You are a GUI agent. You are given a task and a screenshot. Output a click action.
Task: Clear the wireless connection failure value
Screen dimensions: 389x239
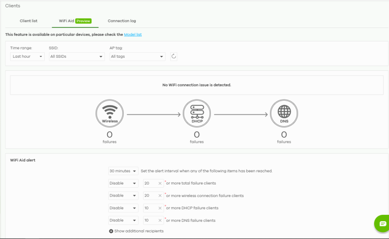pyautogui.click(x=160, y=196)
